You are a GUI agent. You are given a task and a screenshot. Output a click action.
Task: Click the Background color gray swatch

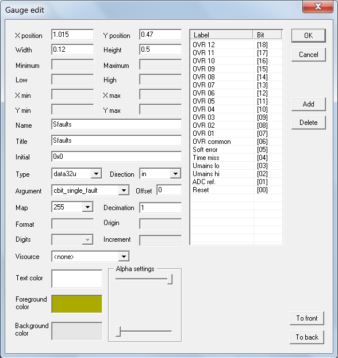(77, 331)
